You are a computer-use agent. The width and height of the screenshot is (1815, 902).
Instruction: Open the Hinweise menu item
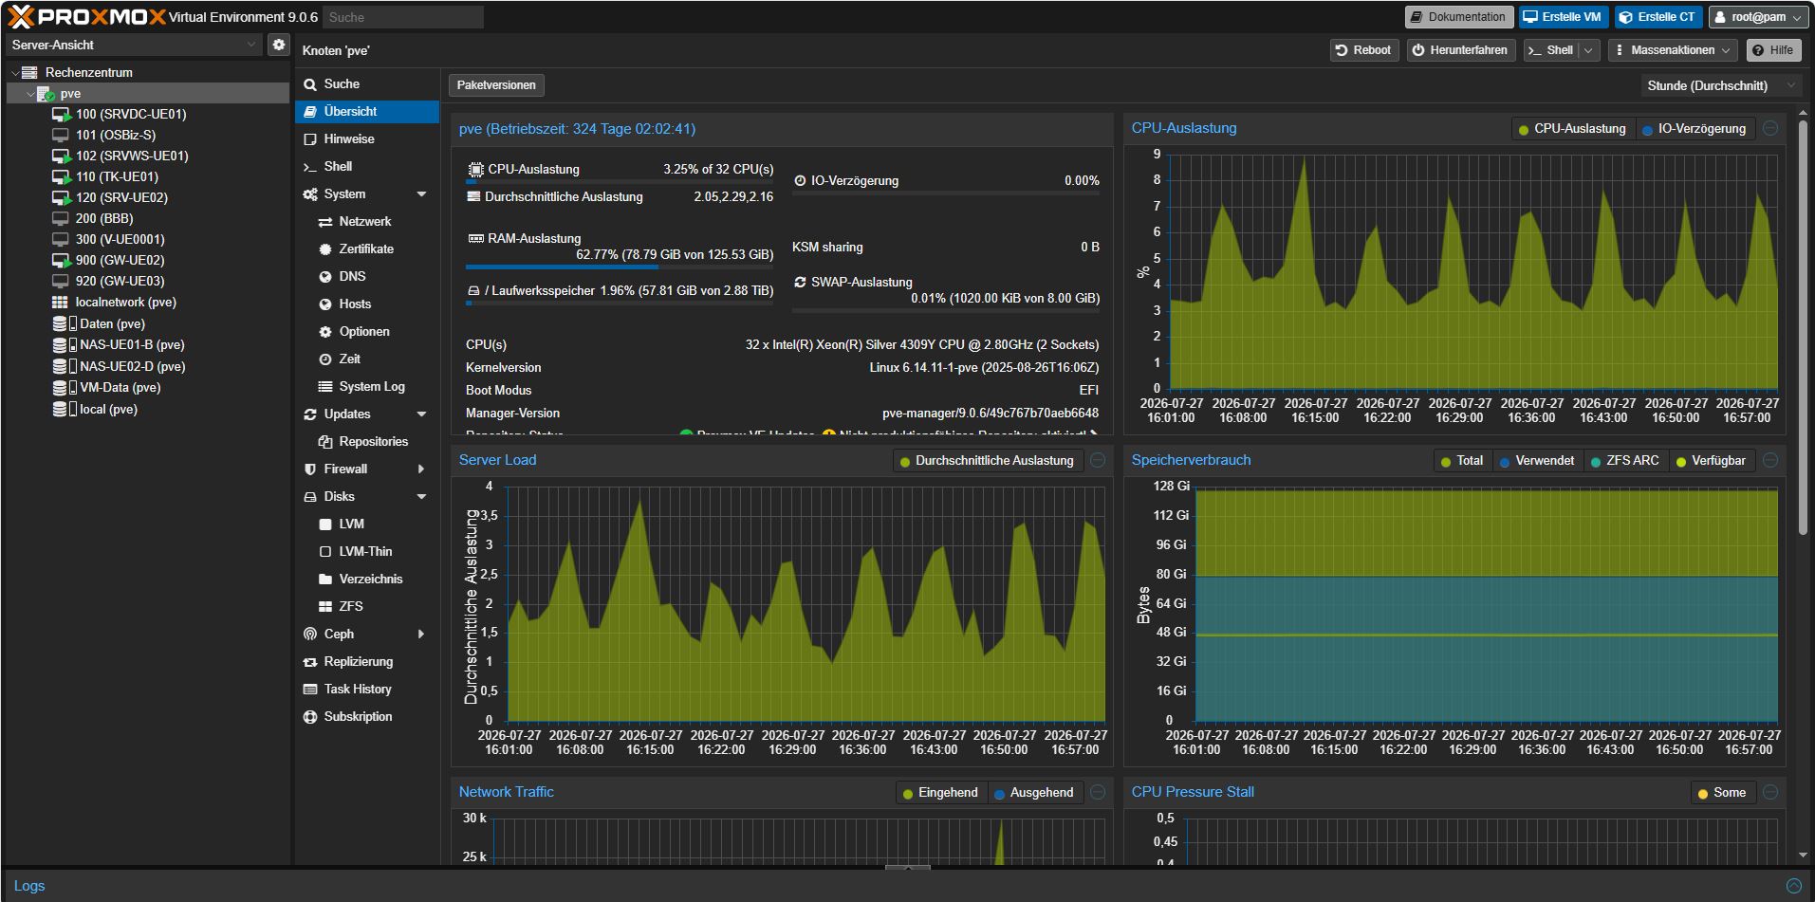coord(367,139)
